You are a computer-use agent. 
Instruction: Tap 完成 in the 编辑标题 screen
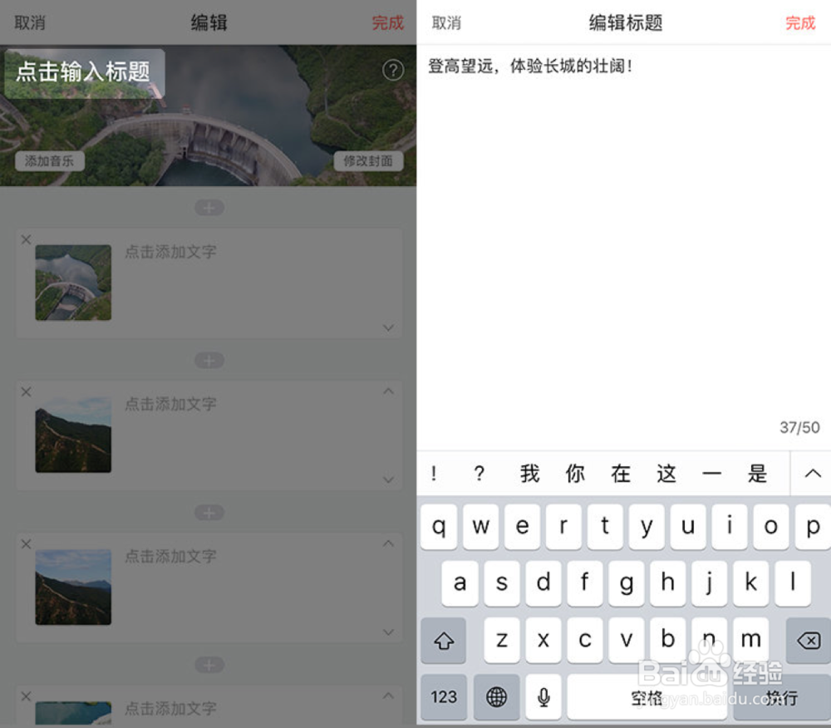pyautogui.click(x=800, y=22)
